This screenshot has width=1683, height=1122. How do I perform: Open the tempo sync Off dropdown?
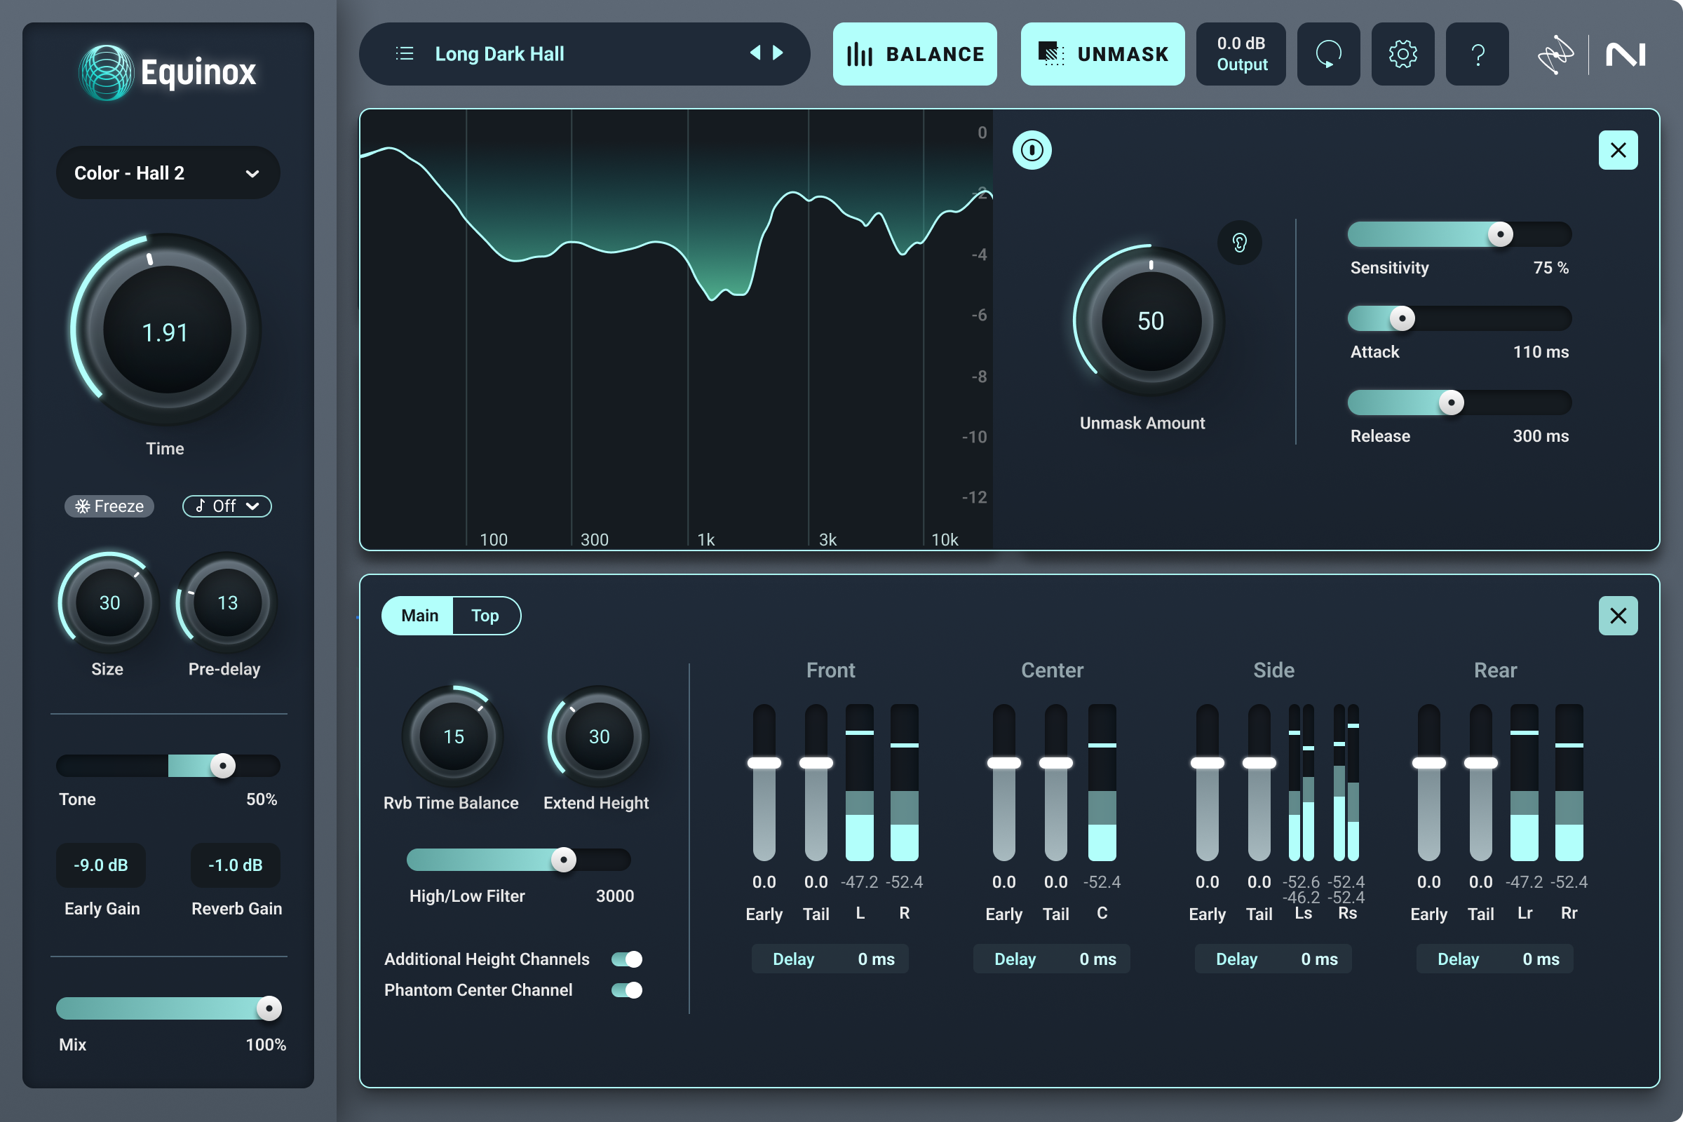pyautogui.click(x=227, y=506)
